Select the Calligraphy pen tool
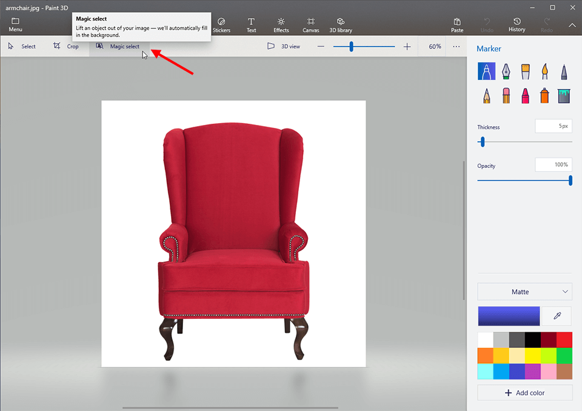The image size is (582, 411). (x=506, y=71)
